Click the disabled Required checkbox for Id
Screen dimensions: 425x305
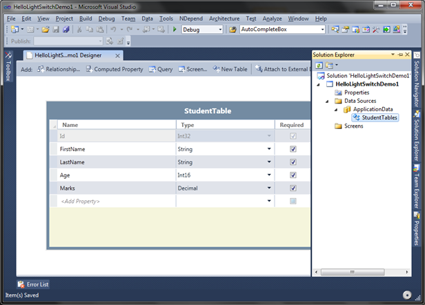click(x=293, y=136)
